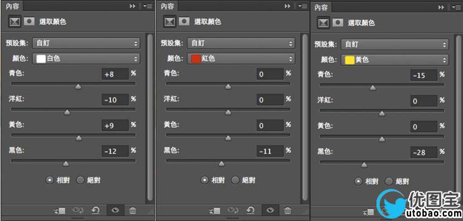Click the 青色 field showing -15
Screen dimensions: 463x221
coord(424,75)
